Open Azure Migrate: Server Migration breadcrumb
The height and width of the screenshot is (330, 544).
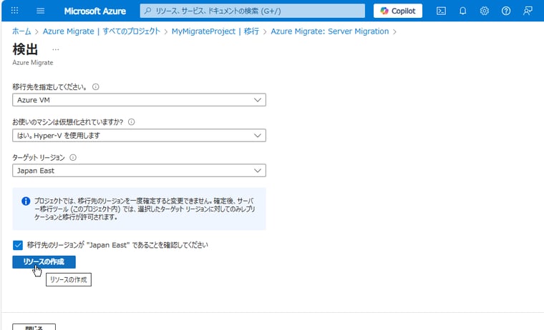tap(329, 31)
